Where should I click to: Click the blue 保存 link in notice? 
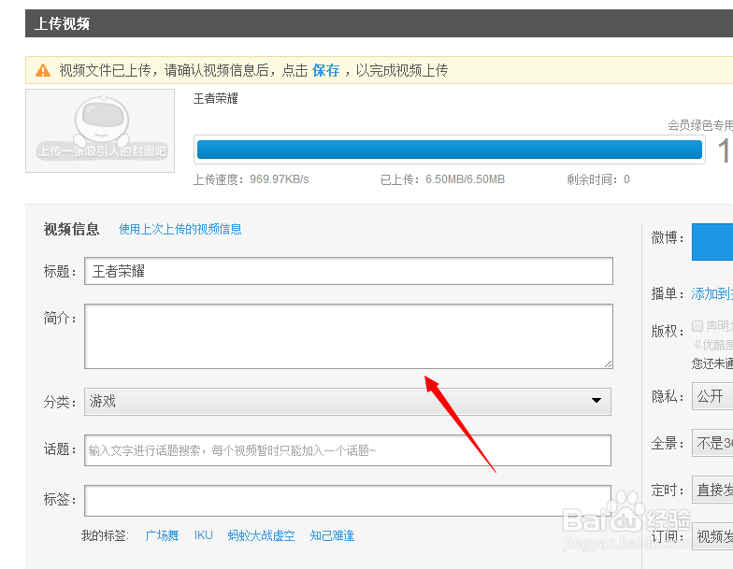pyautogui.click(x=325, y=71)
